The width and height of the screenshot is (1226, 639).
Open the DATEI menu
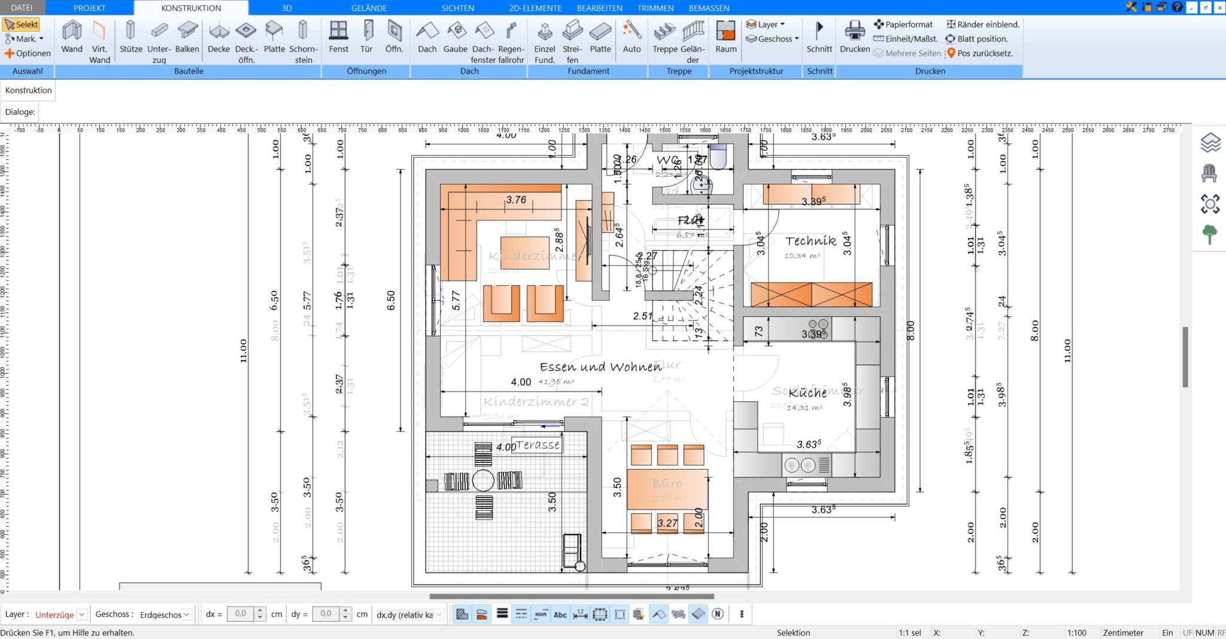23,8
